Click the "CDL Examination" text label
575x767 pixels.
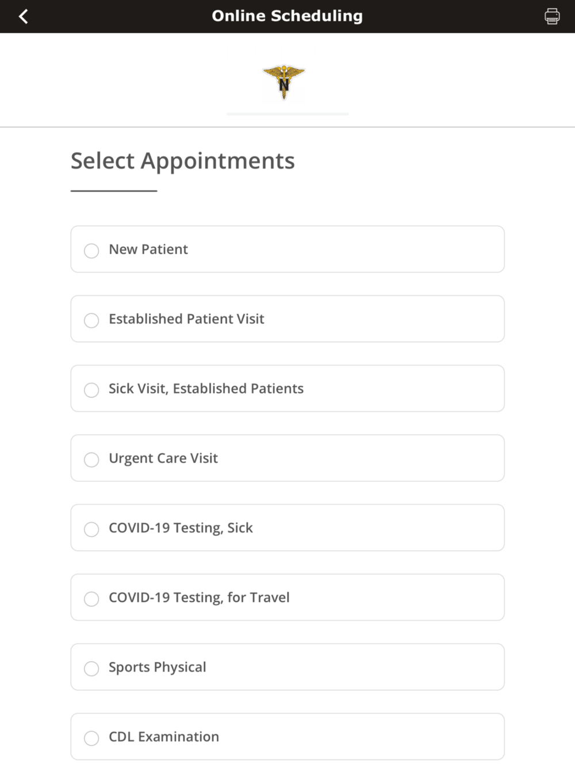click(x=164, y=737)
